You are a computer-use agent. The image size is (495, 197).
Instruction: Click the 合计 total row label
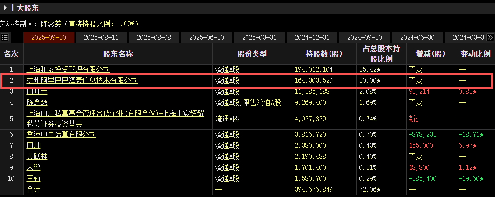pos(33,189)
